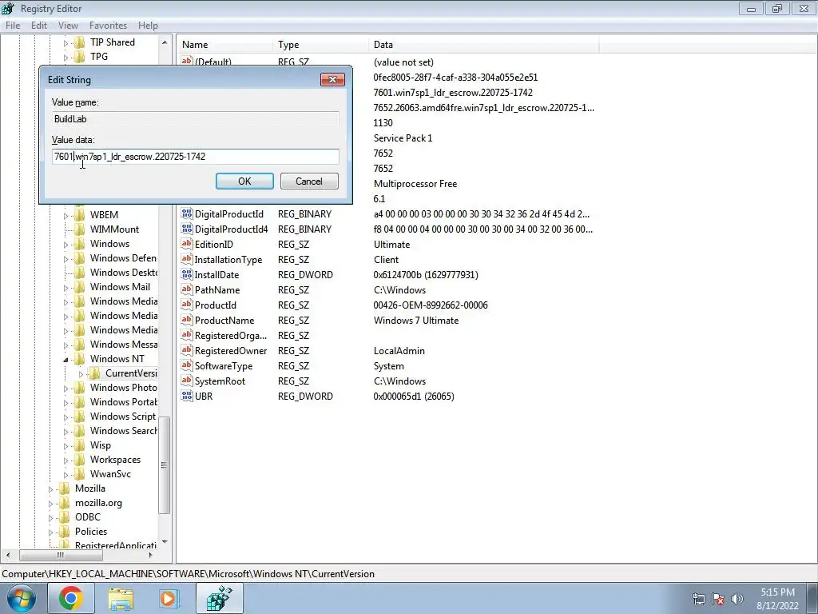Click the Value name field BuildLab

point(196,119)
